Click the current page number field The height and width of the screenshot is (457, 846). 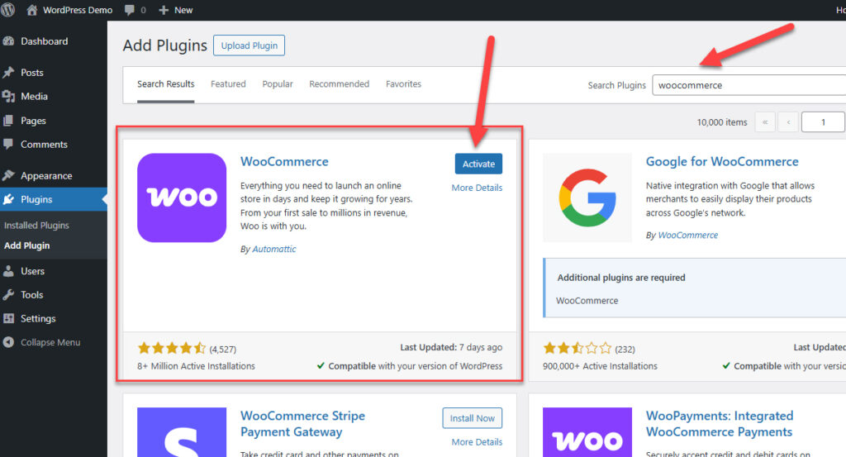(823, 122)
